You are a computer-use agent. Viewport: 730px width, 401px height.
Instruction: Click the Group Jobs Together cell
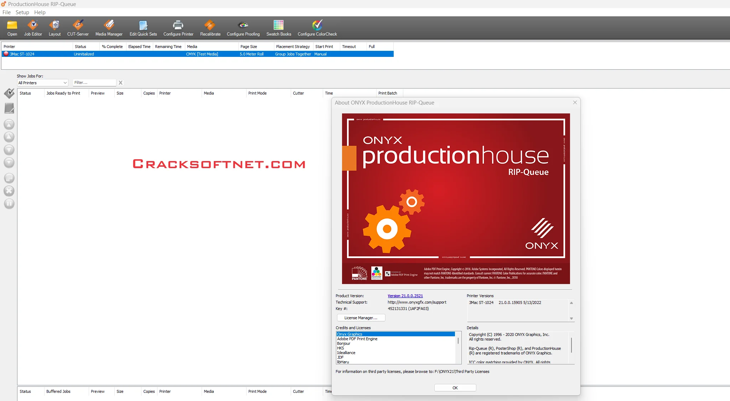click(x=293, y=54)
